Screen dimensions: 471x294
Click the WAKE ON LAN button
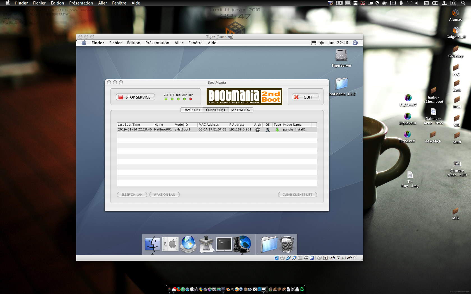[164, 195]
